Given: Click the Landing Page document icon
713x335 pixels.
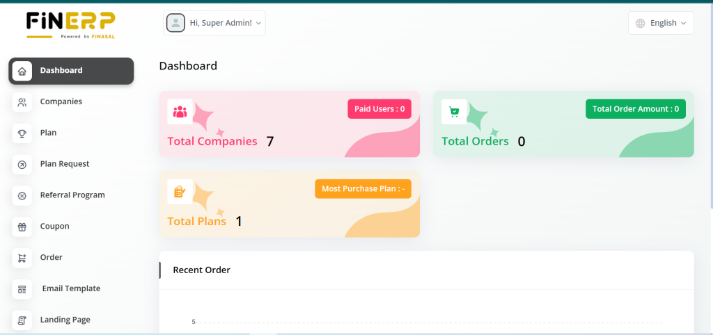Looking at the screenshot, I should point(22,320).
